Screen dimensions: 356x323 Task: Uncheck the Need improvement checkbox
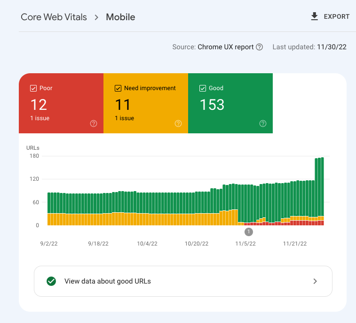118,88
